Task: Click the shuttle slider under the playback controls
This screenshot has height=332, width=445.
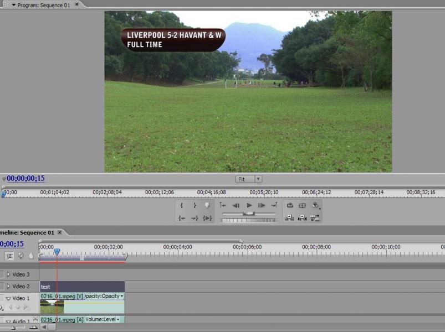Action: [x=249, y=213]
